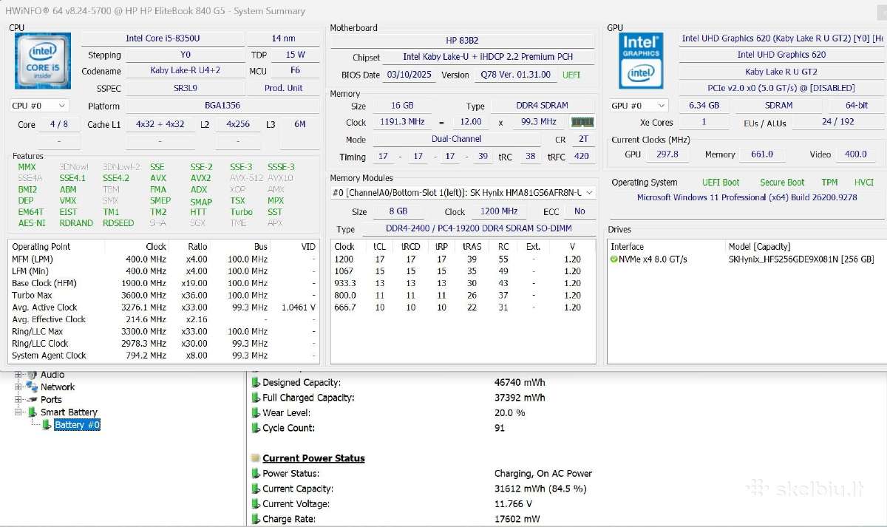The height and width of the screenshot is (527, 887).
Task: Click the battery icon beside Current Capacity
Action: tap(256, 489)
